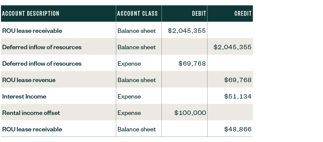Select the Credit column header
Viewport: 323px width, 142px height.
(x=243, y=14)
